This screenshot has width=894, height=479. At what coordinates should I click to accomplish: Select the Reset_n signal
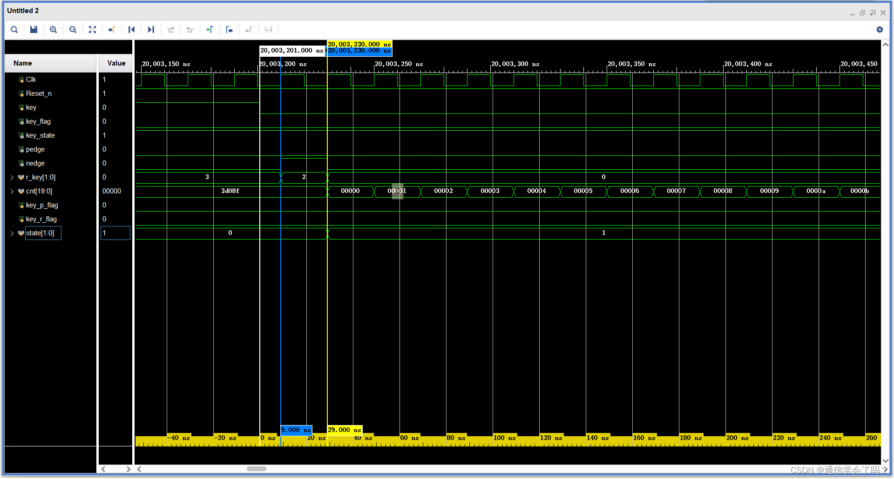pyautogui.click(x=39, y=93)
